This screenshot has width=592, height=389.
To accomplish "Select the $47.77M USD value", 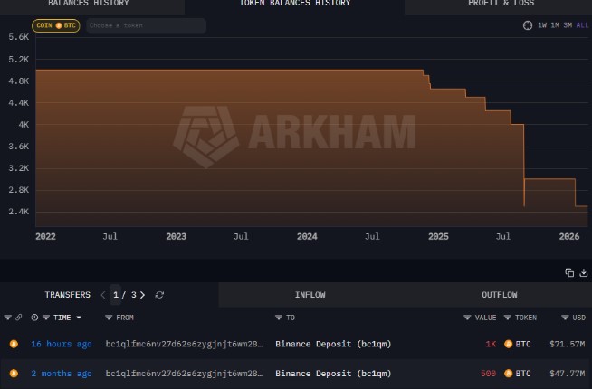I will 567,374.
